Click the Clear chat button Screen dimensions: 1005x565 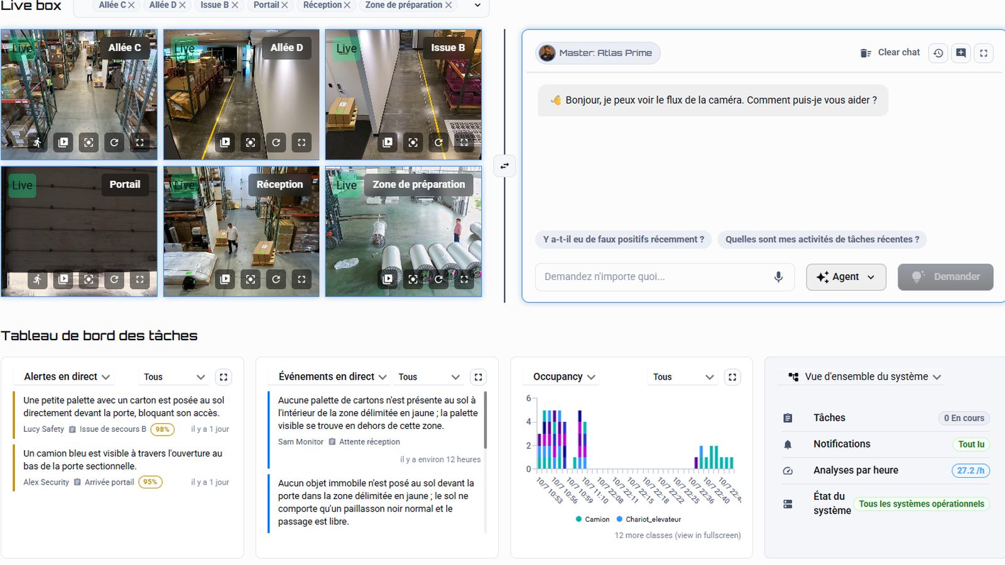coord(890,53)
